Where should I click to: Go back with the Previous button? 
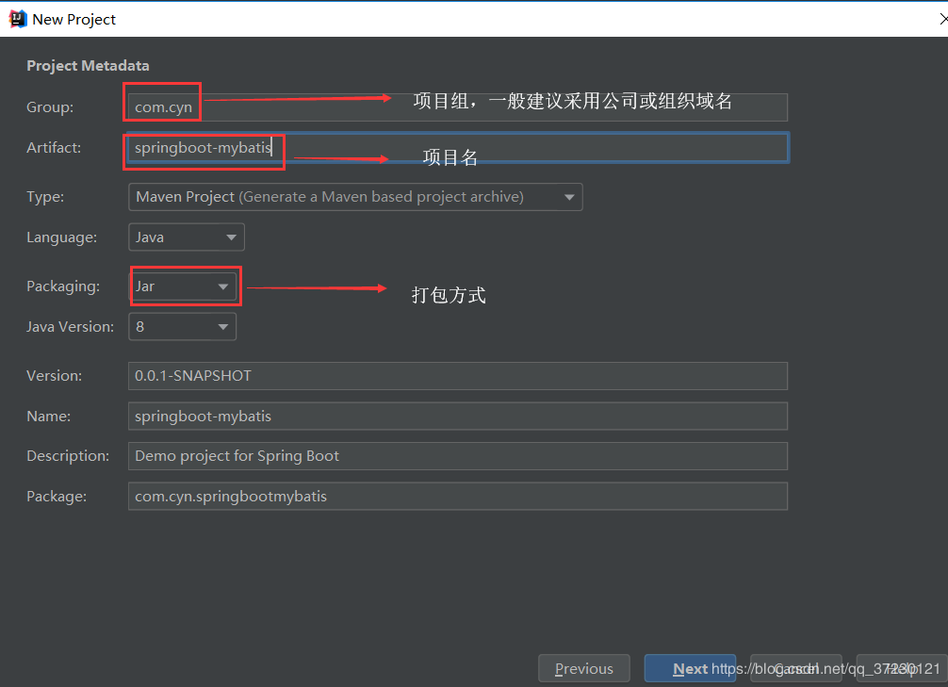[x=584, y=669]
